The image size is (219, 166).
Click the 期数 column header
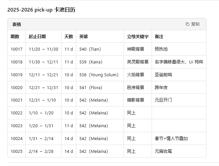(x=15, y=36)
